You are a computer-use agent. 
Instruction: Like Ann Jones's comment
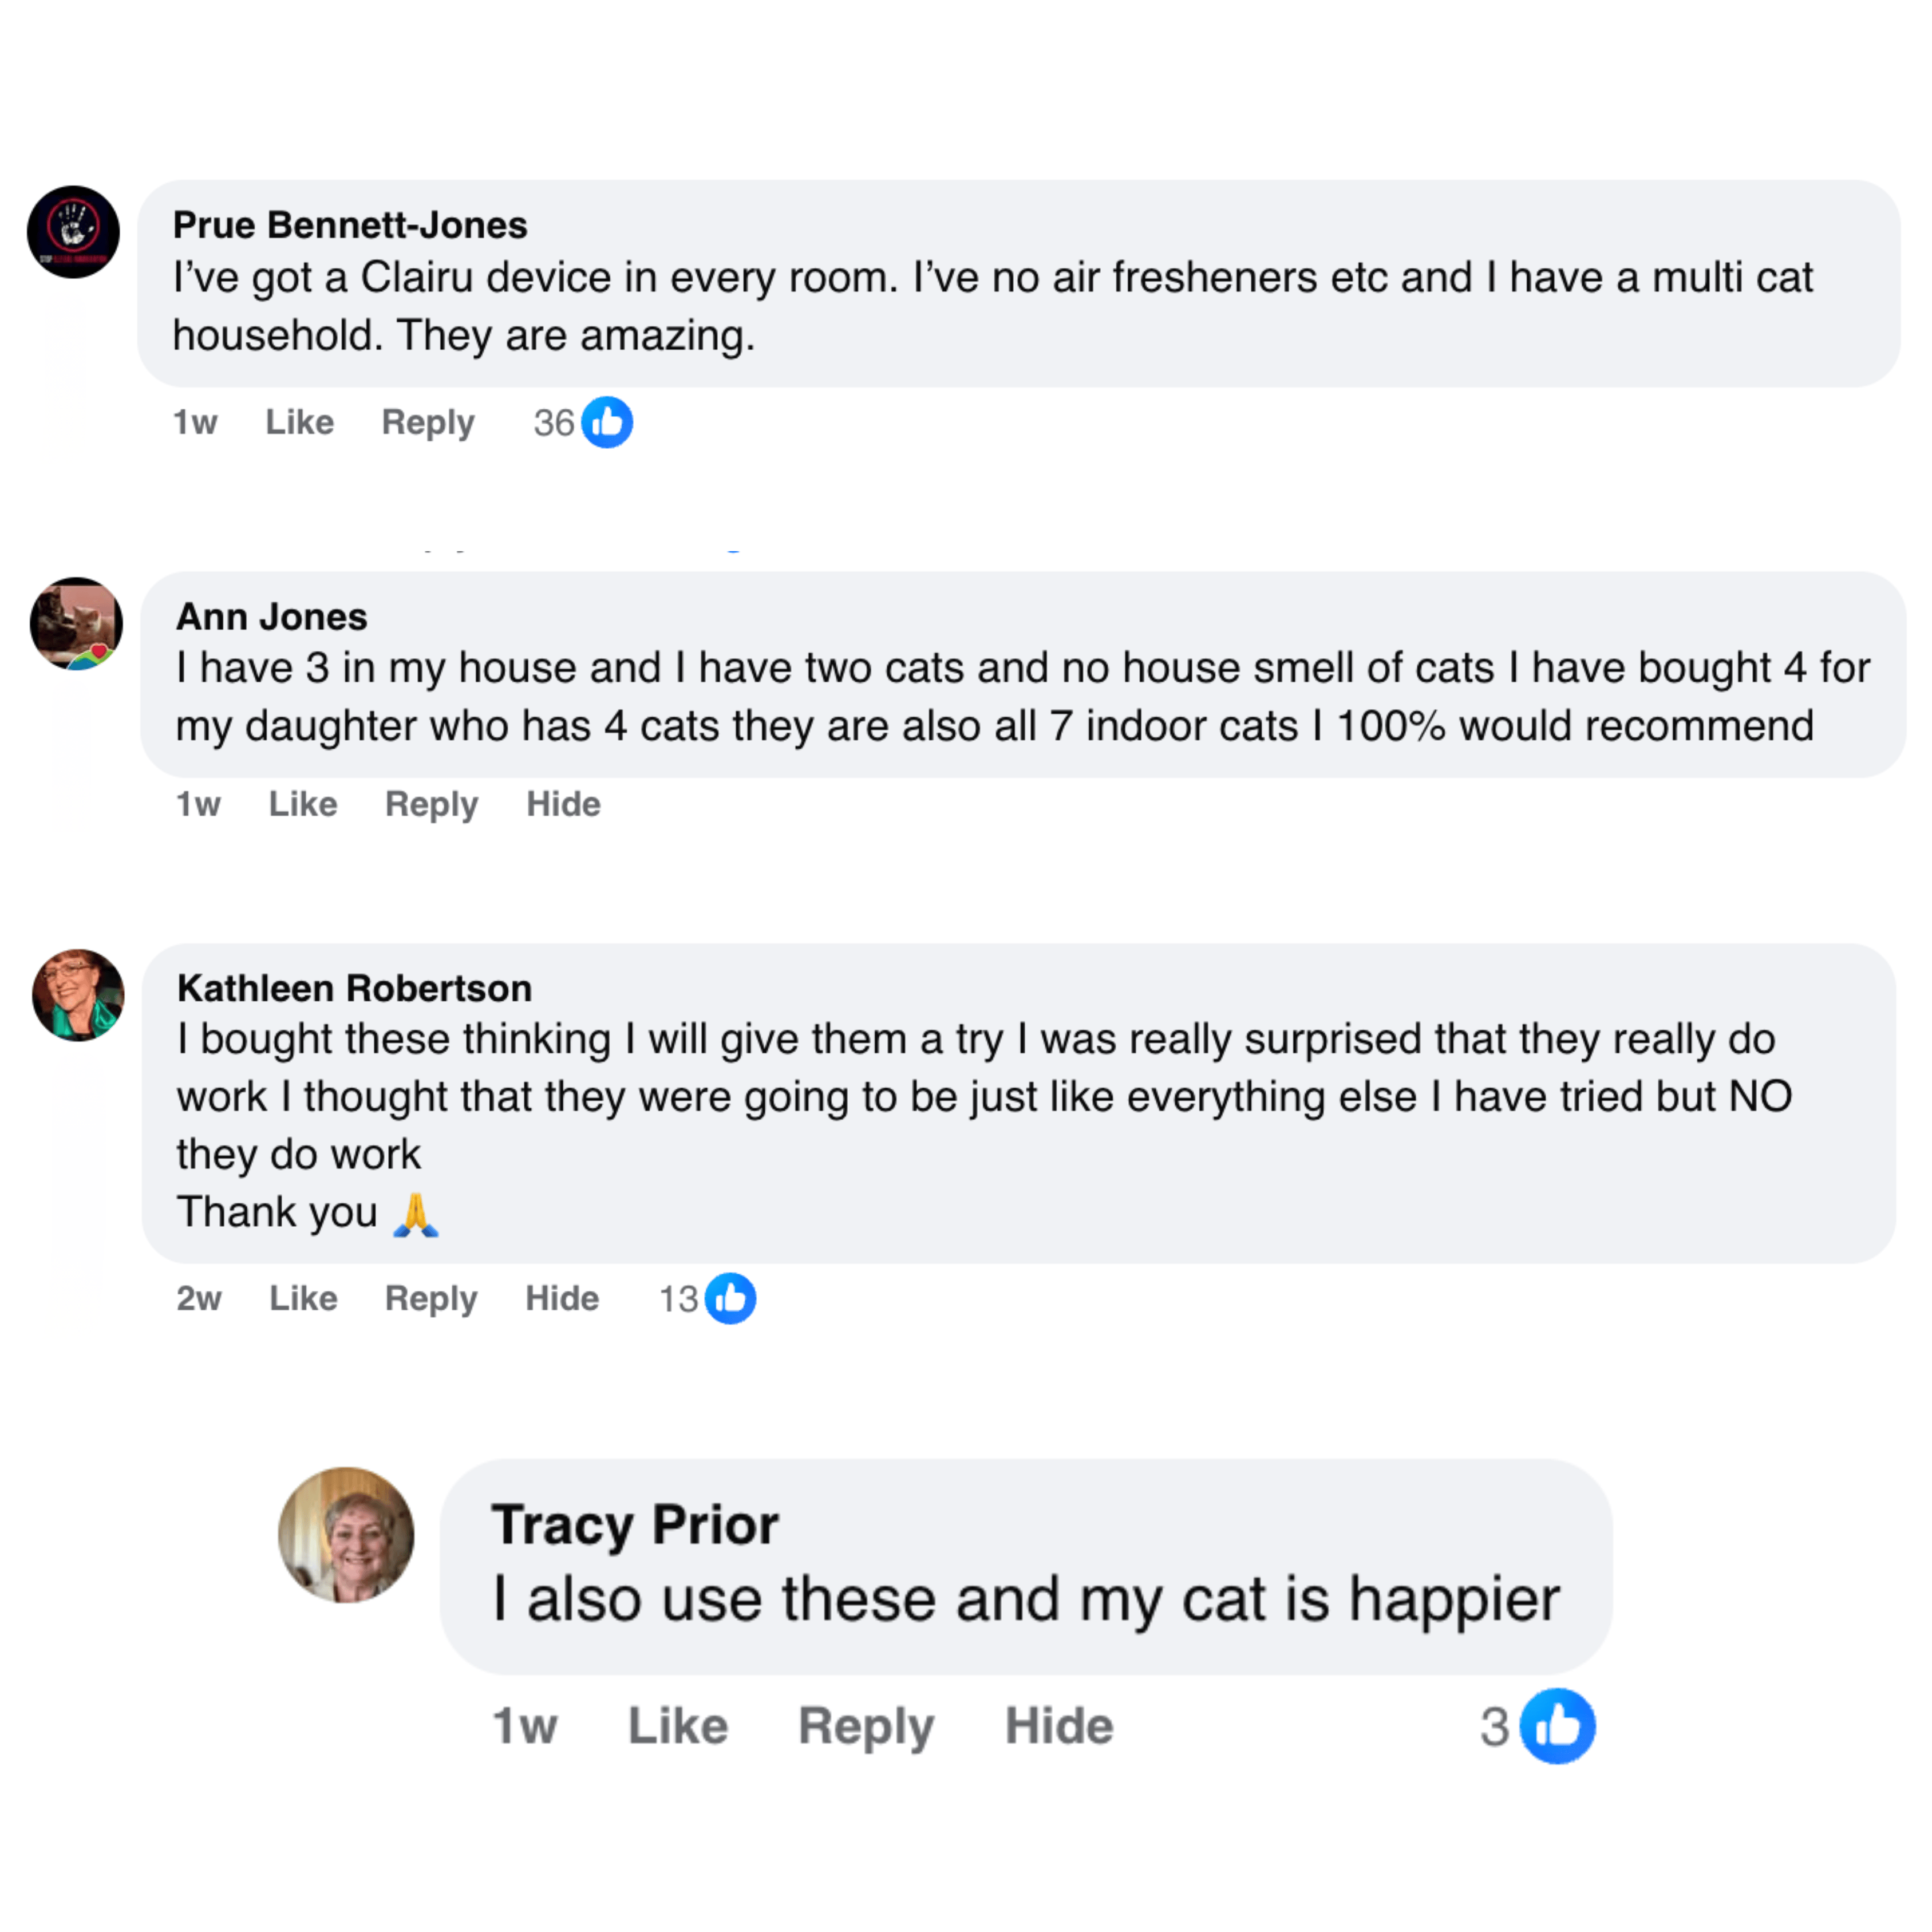click(x=303, y=804)
